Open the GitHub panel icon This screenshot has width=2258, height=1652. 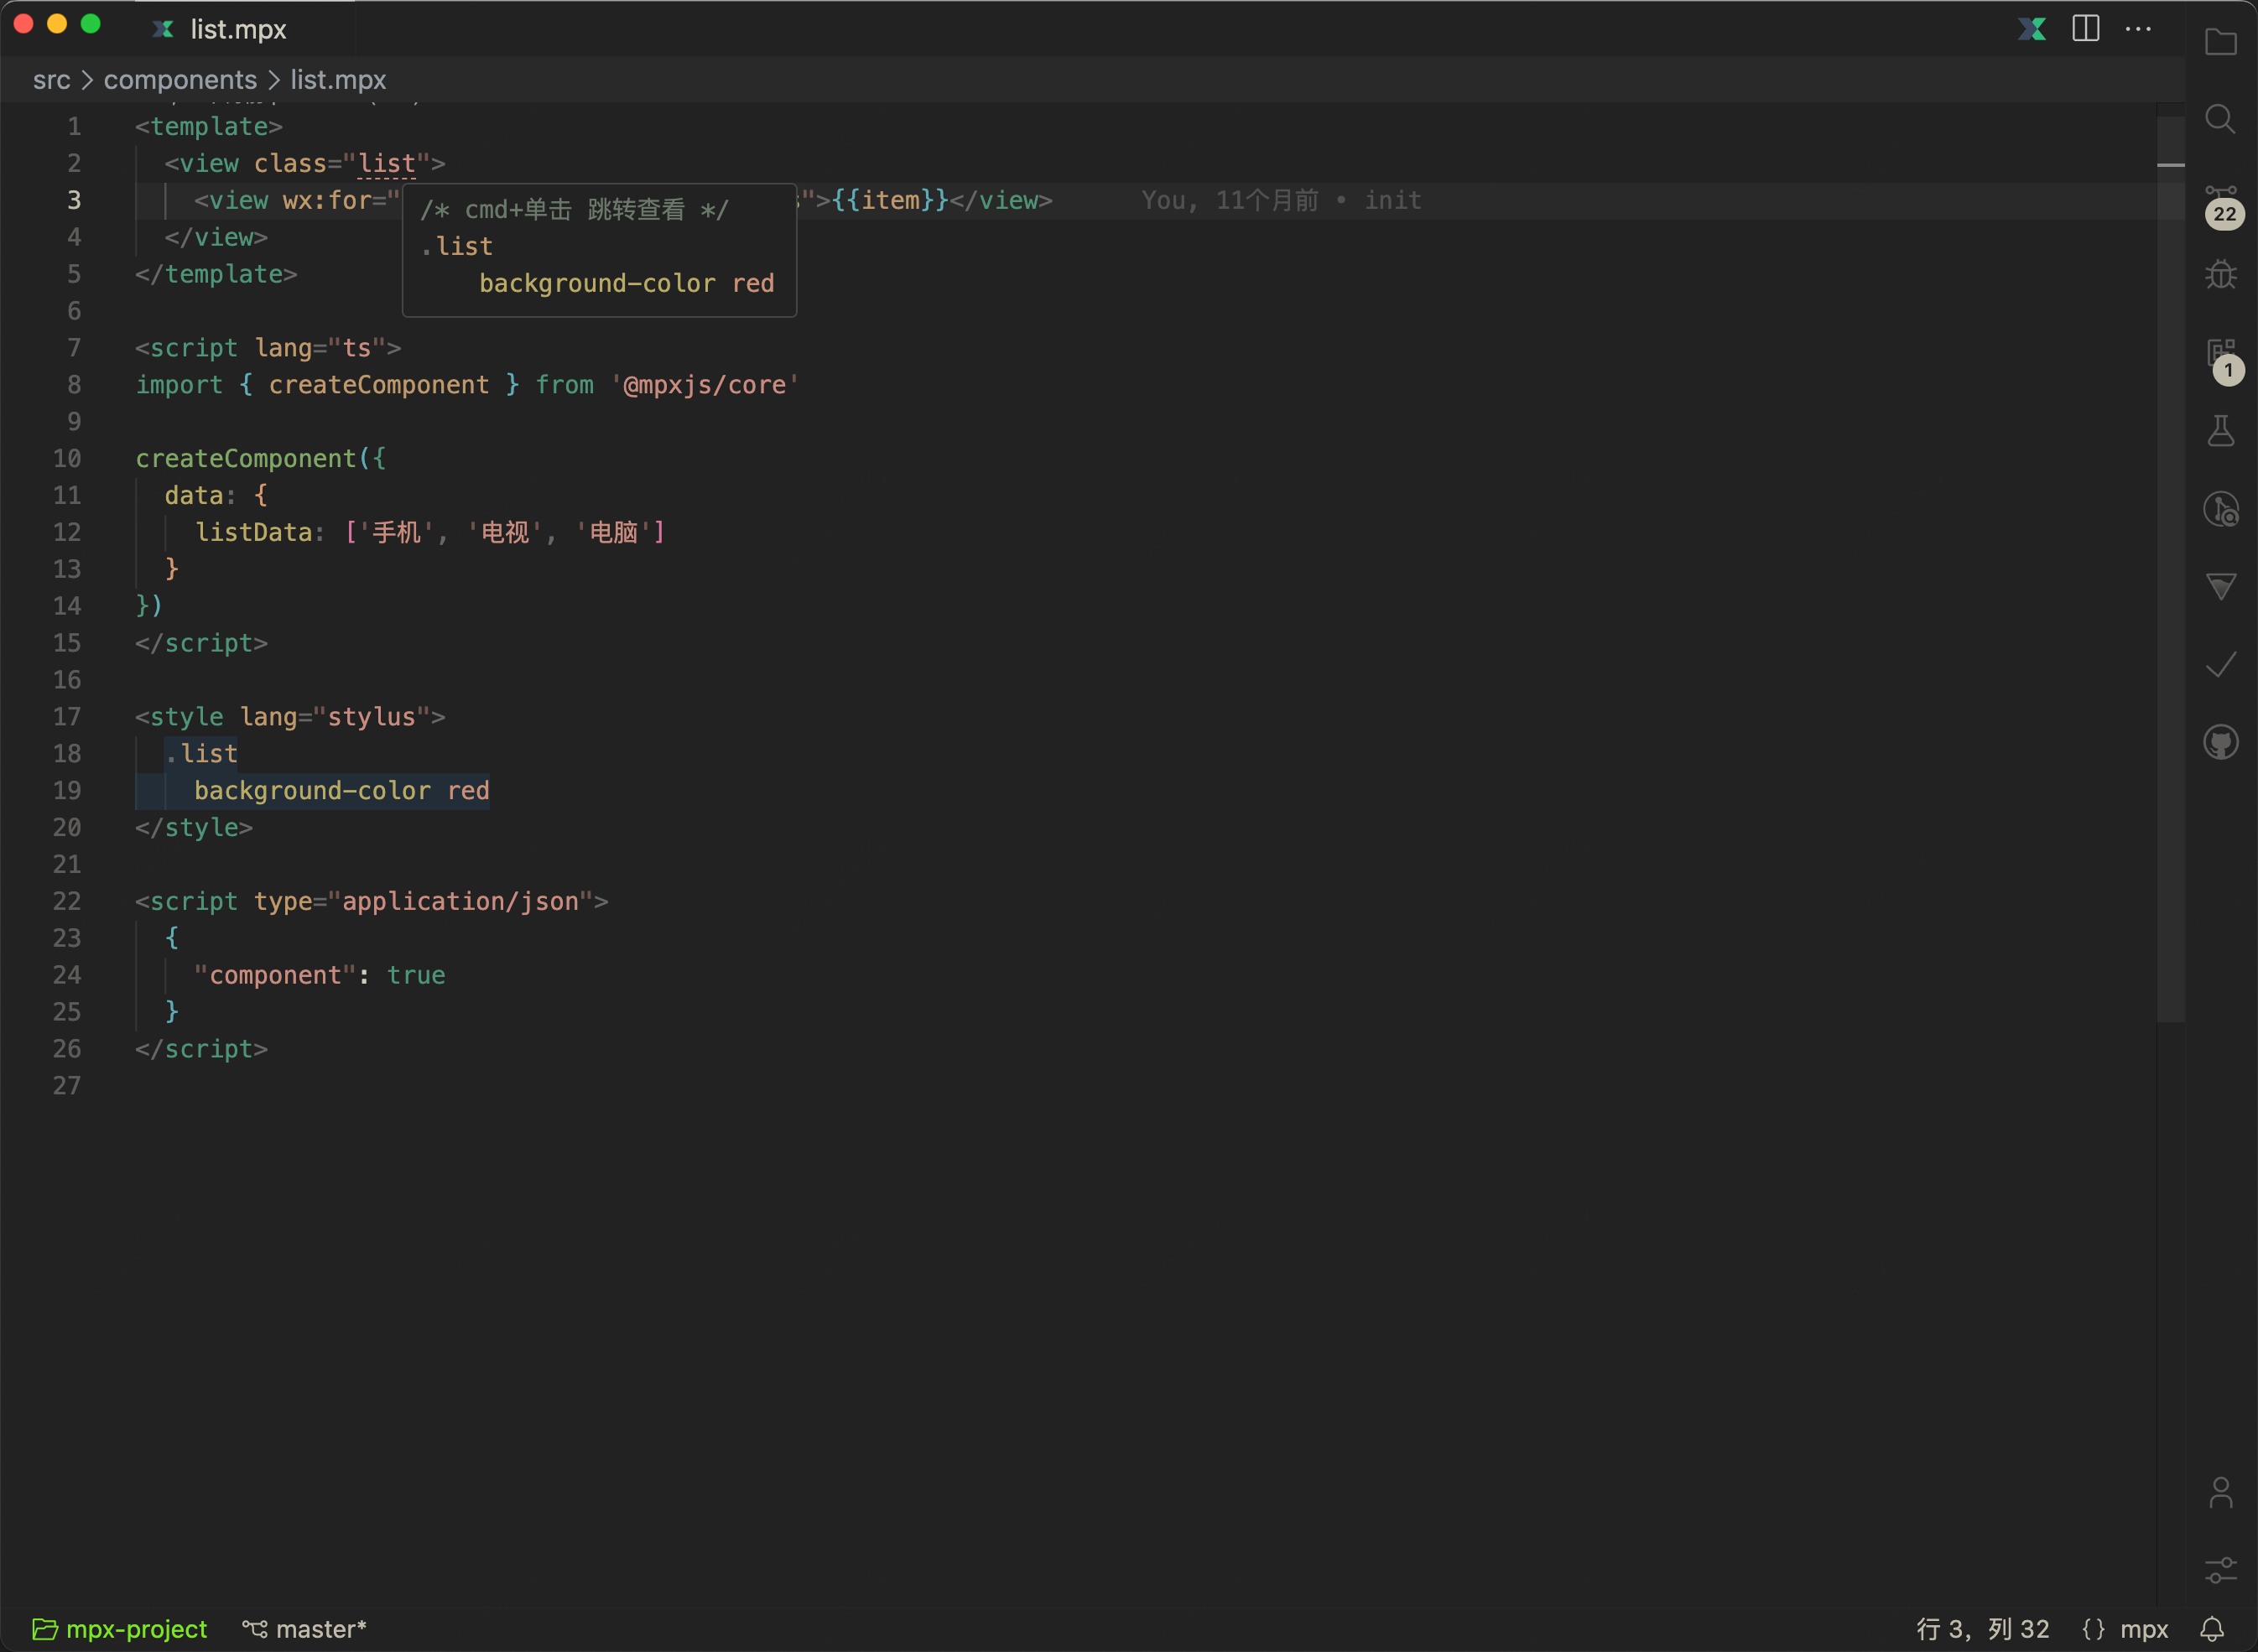(x=2220, y=742)
